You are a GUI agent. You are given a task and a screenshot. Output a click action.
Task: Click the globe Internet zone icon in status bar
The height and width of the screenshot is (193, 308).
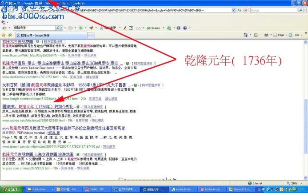[250, 183]
